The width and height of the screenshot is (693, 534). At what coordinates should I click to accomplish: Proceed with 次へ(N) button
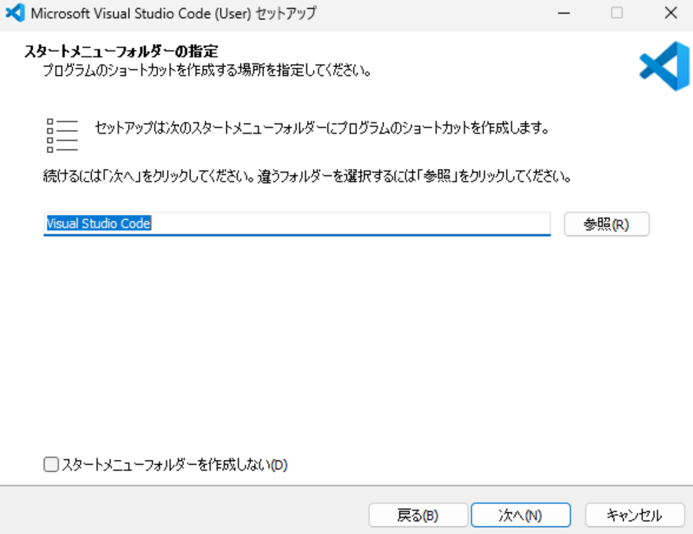(x=520, y=515)
